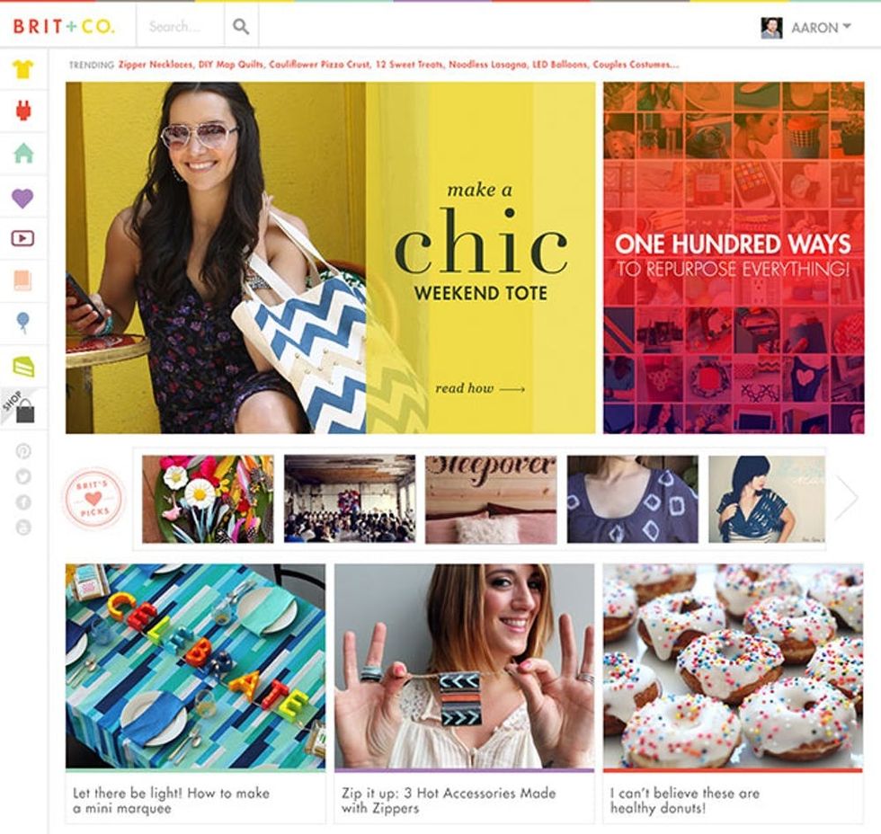
Task: Click the magnifying glass search button
Action: [x=241, y=26]
